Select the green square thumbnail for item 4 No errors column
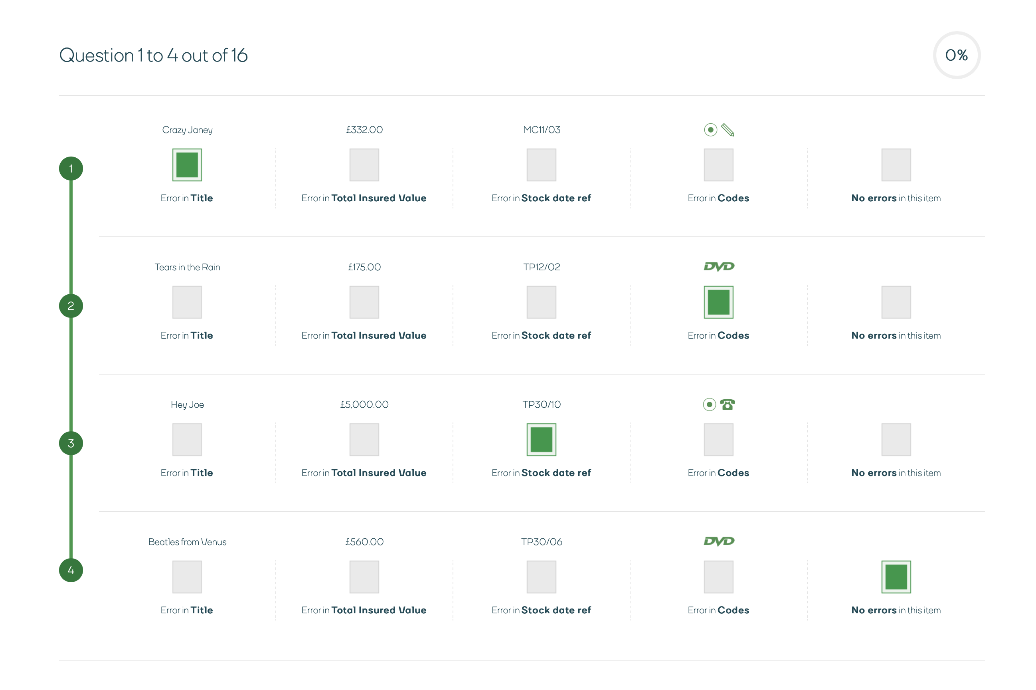 click(895, 577)
